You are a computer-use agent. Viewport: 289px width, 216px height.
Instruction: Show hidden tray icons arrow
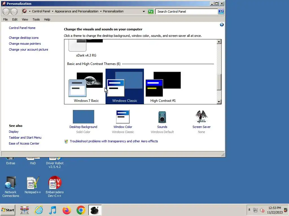click(249, 210)
